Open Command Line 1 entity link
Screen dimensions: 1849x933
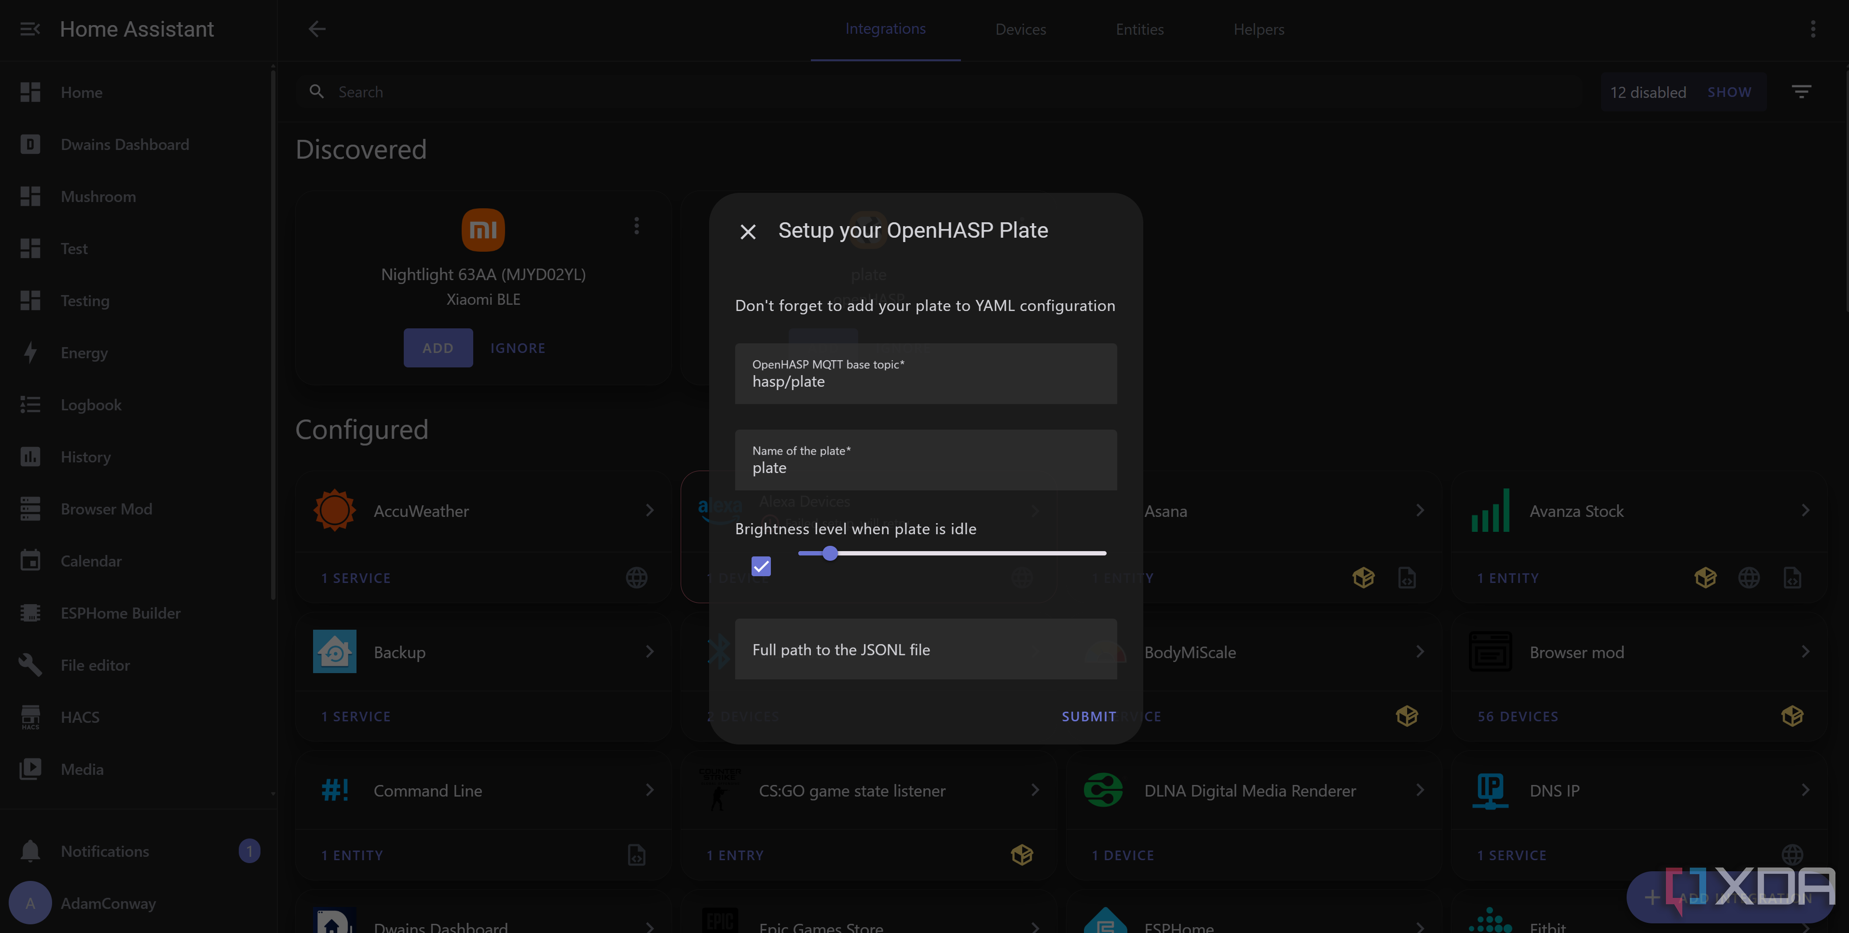coord(353,855)
